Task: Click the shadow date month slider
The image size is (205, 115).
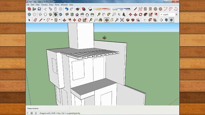Action: click(x=102, y=9)
